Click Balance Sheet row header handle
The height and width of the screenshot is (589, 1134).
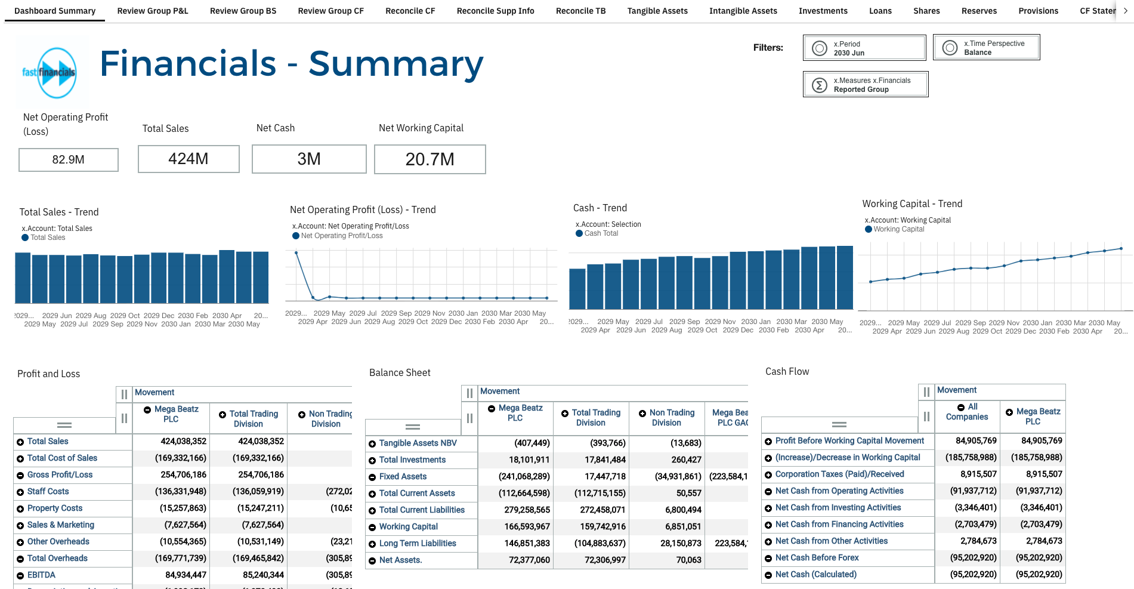(413, 427)
